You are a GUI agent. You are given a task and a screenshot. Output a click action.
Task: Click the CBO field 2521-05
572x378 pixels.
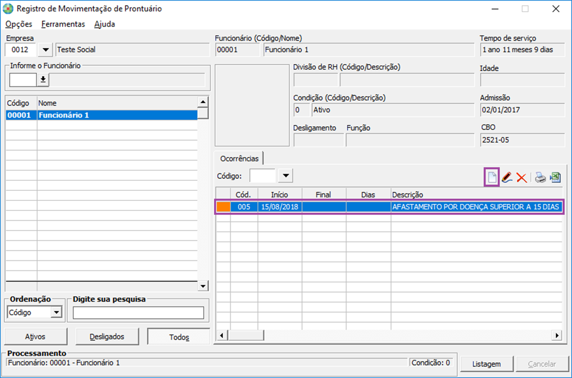[x=522, y=140]
